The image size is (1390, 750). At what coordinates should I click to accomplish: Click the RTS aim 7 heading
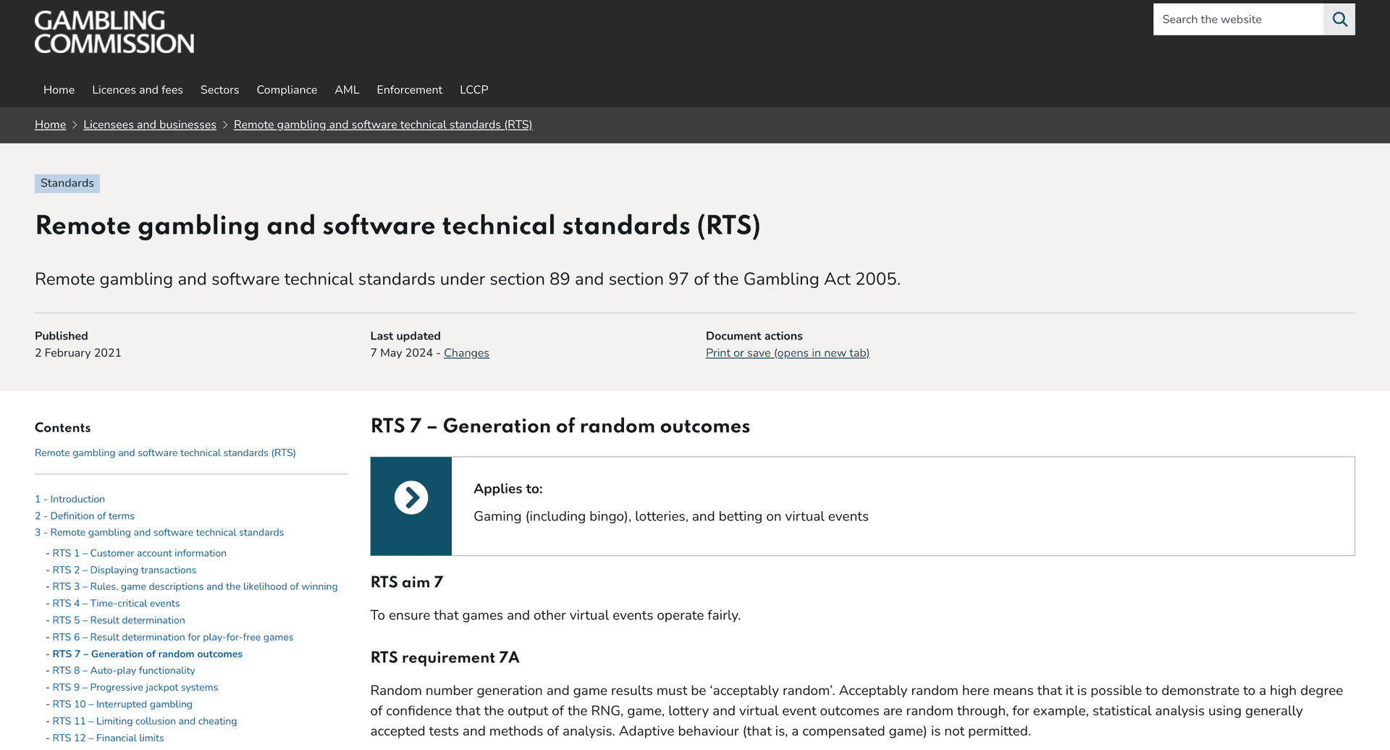pos(407,582)
